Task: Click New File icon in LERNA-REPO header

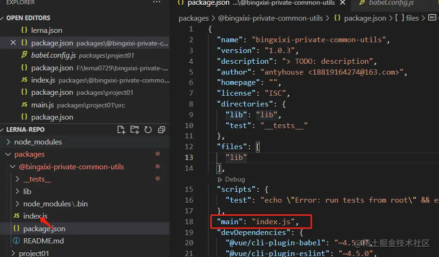Action: coord(121,130)
